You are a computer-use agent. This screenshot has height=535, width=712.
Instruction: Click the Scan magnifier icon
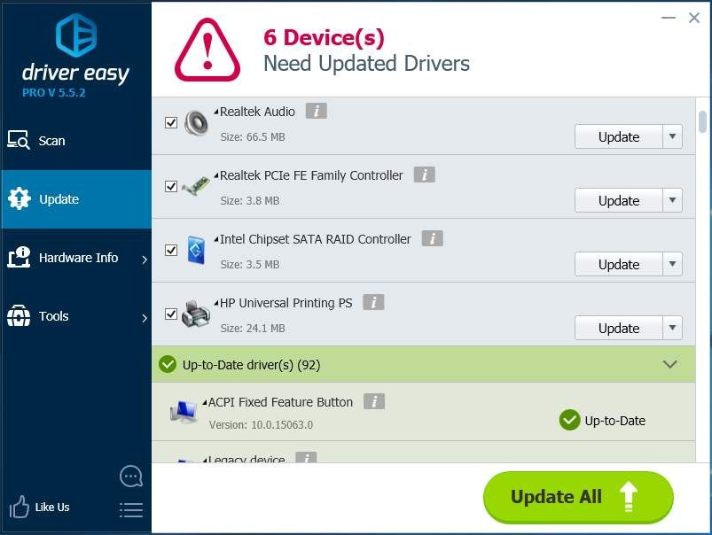19,140
